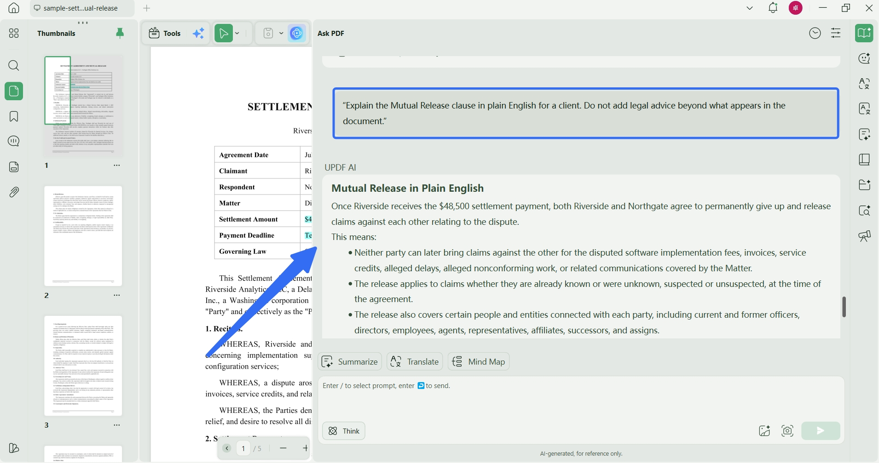Open the second translation icon in right sidebar
879x463 pixels.
point(865,109)
